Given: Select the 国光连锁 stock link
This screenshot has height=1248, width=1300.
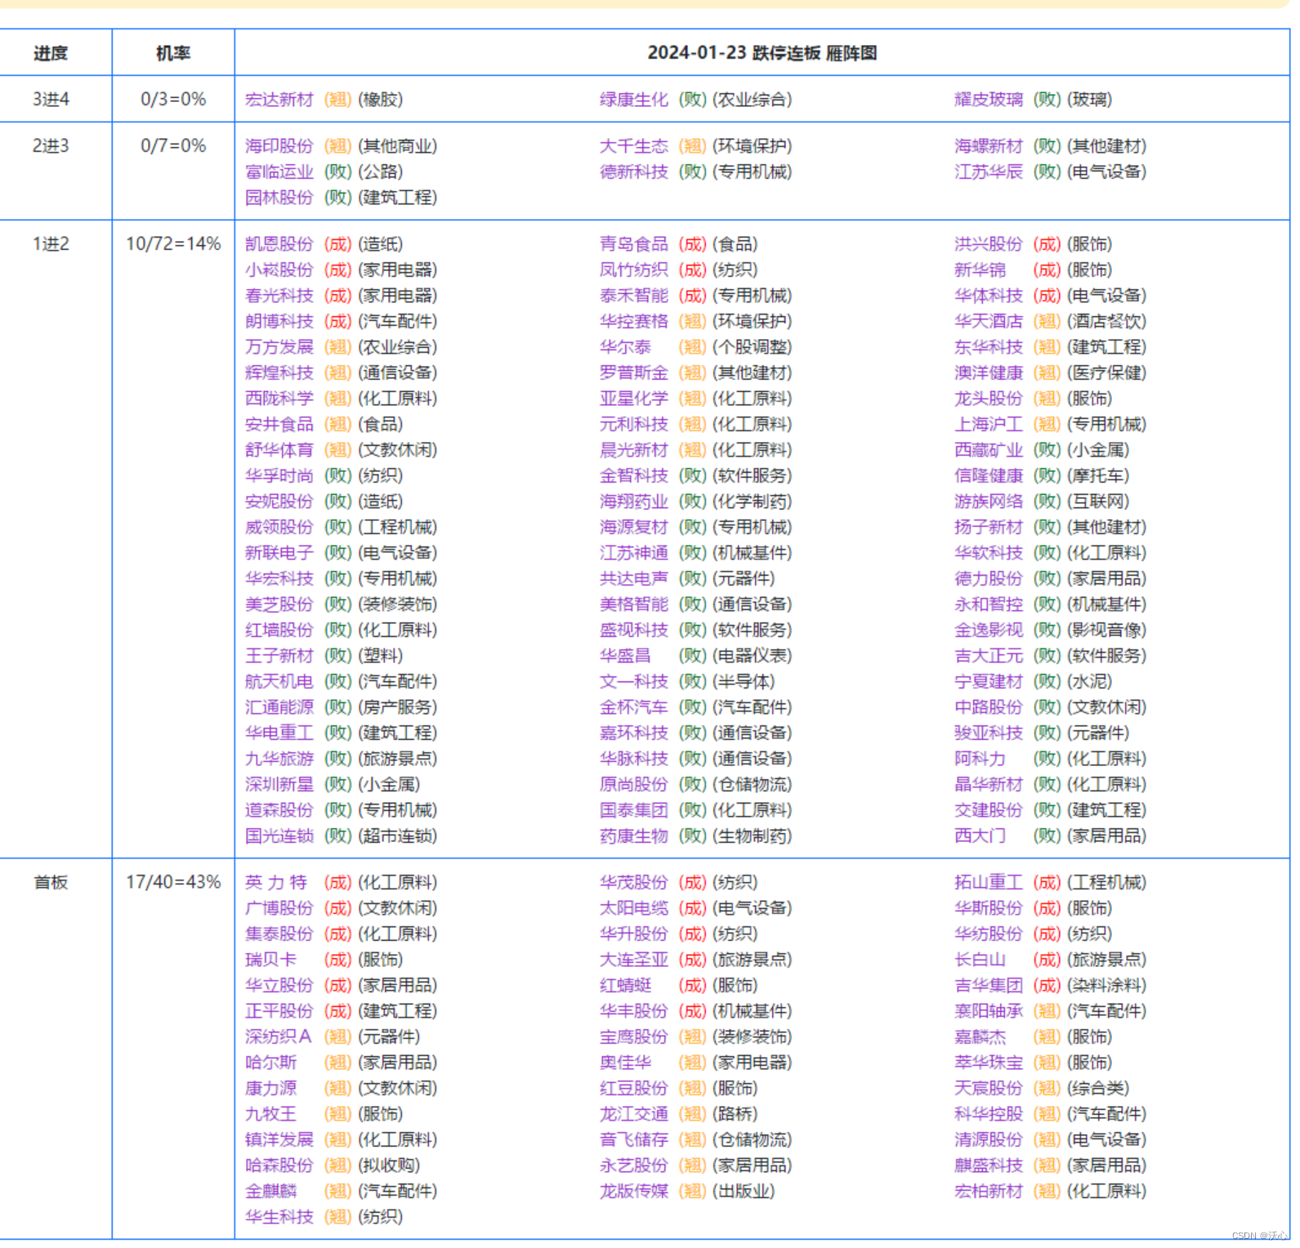Looking at the screenshot, I should [279, 836].
